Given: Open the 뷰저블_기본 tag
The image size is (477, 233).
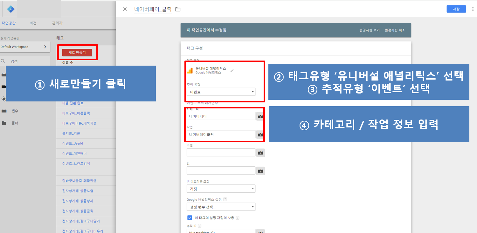Looking at the screenshot, I should 71,133.
